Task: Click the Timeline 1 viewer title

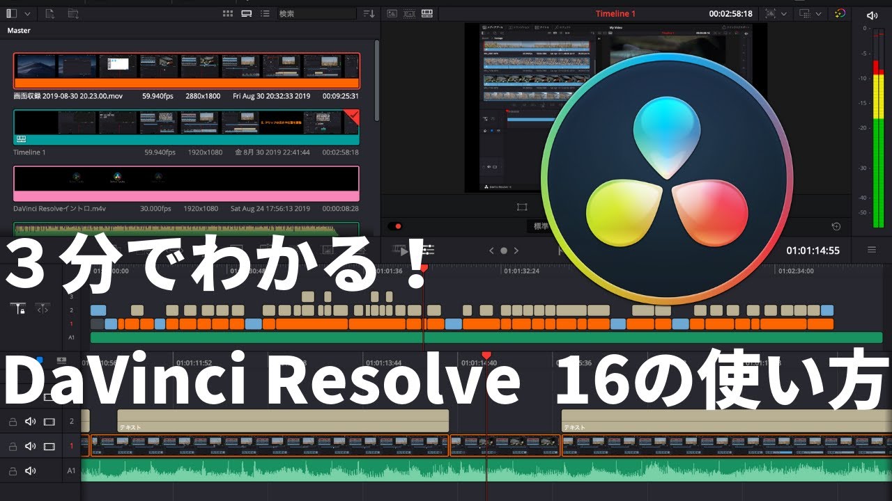Action: pos(615,13)
